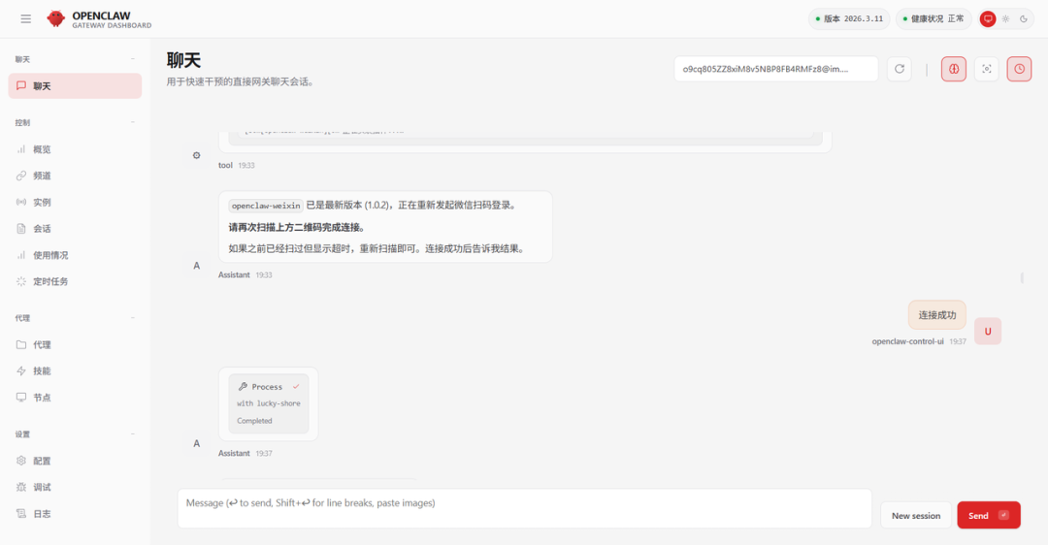Switch to dark theme moon icon

(1023, 18)
